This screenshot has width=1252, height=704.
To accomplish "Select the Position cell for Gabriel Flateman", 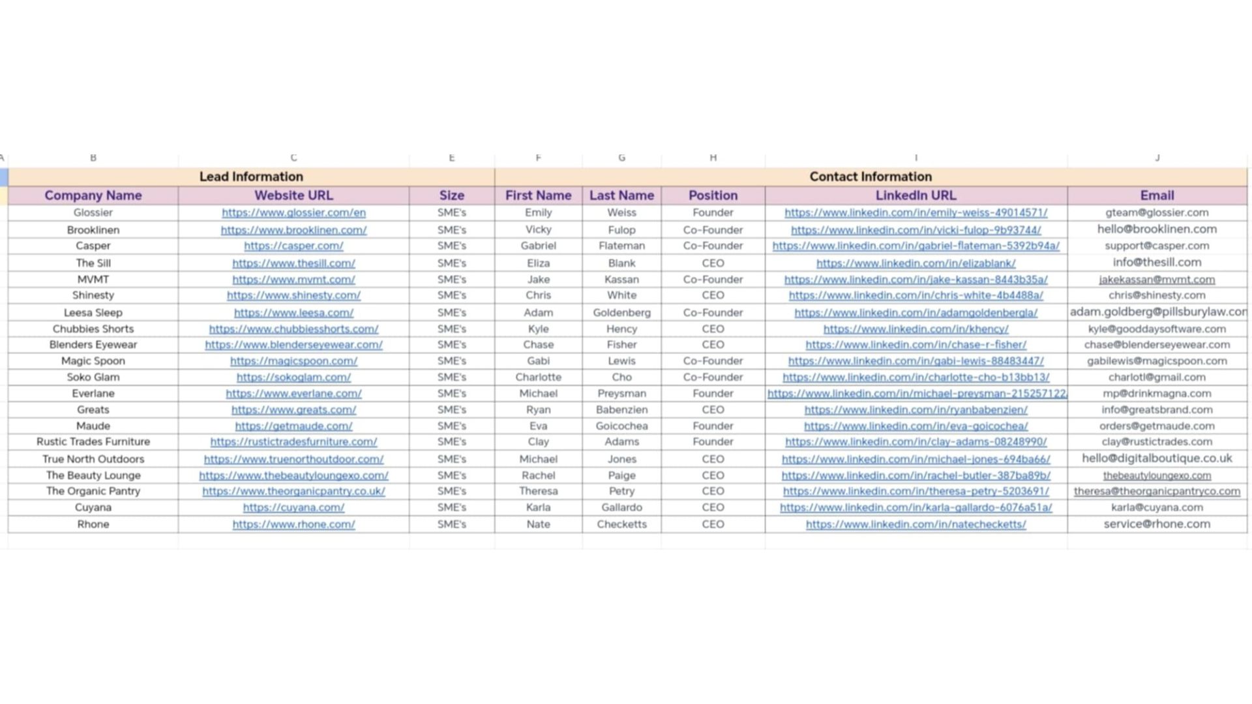I will click(713, 246).
